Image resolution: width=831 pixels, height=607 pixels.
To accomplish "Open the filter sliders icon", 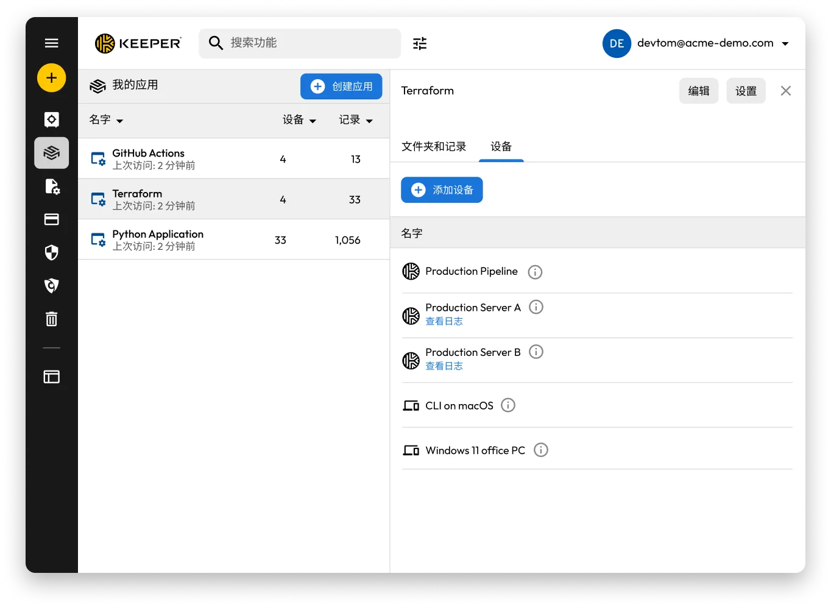I will click(420, 43).
